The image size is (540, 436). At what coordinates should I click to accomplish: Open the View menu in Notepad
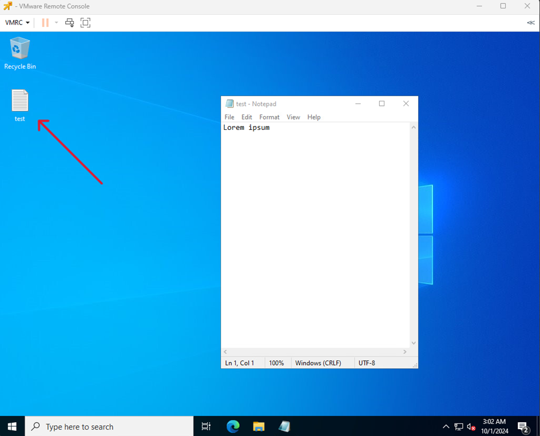click(293, 117)
